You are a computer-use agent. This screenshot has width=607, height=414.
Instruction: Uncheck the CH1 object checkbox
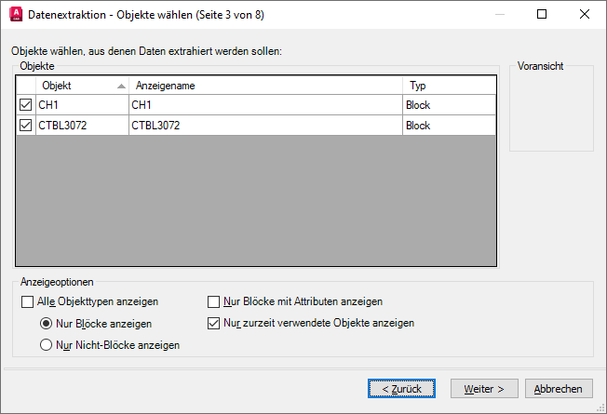click(x=25, y=105)
